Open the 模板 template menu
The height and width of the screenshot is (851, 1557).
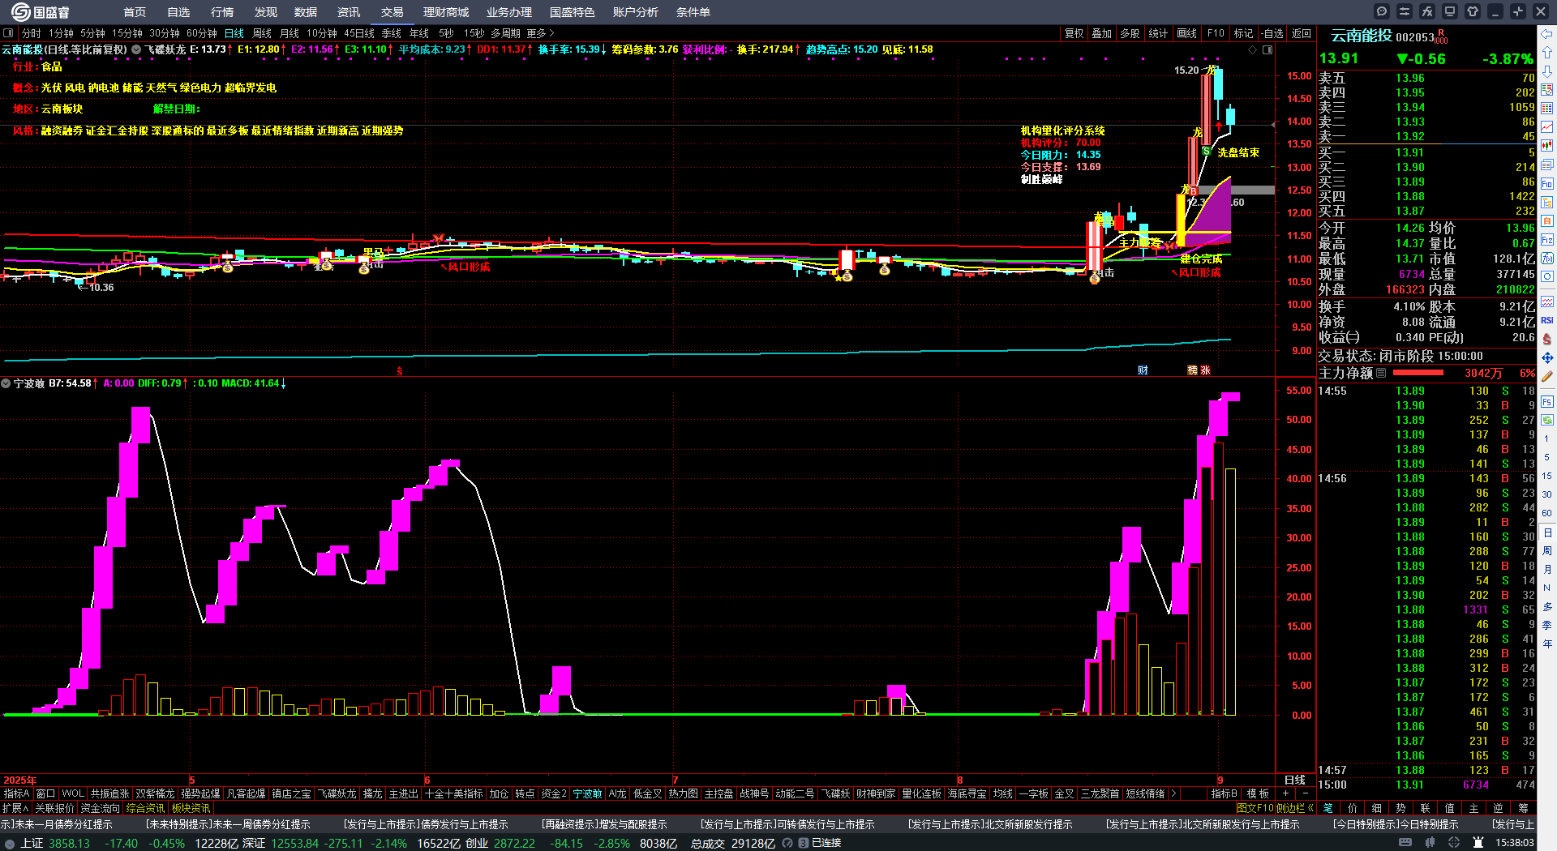pos(1259,793)
